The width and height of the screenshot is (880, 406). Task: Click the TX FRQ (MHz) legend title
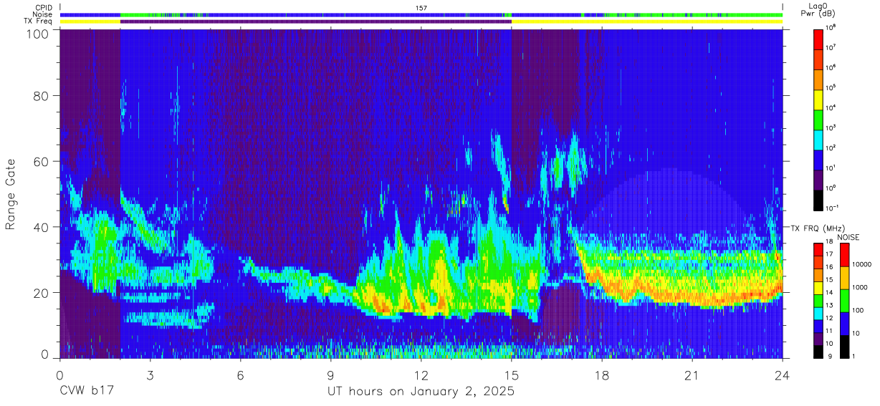click(x=817, y=228)
